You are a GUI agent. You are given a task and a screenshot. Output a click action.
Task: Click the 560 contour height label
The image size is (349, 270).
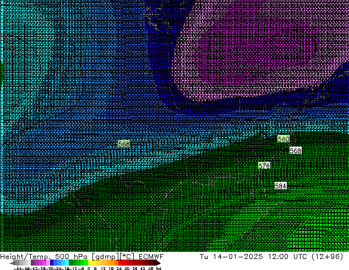[283, 139]
